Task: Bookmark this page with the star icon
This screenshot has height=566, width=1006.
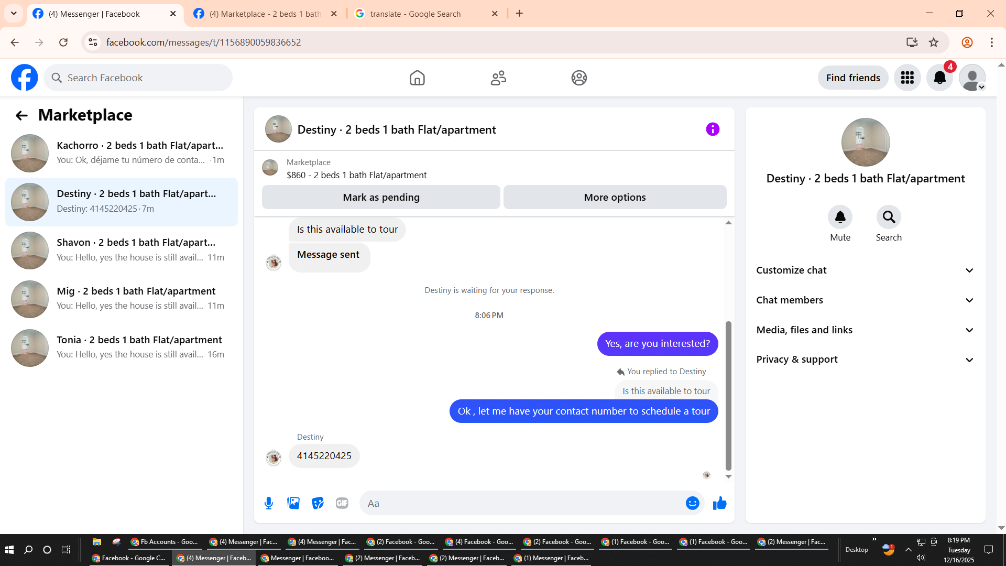Action: tap(934, 42)
